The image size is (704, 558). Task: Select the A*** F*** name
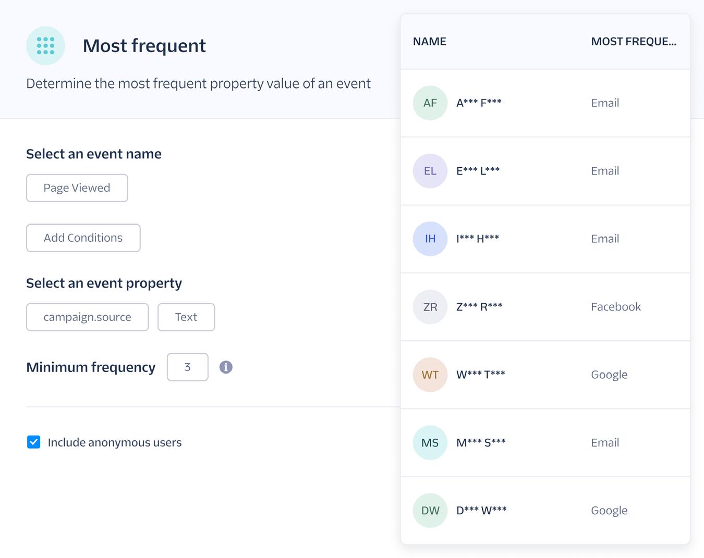tap(479, 103)
